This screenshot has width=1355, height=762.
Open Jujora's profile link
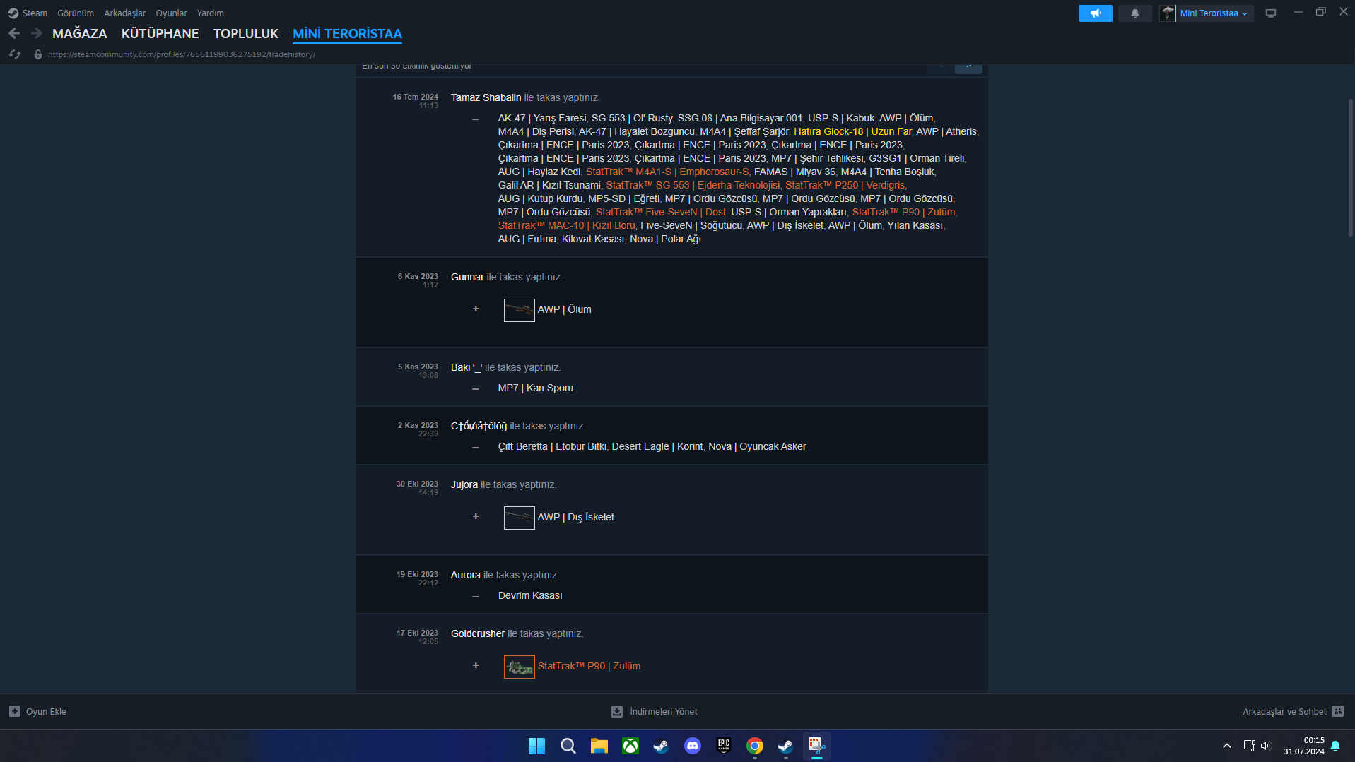tap(464, 484)
